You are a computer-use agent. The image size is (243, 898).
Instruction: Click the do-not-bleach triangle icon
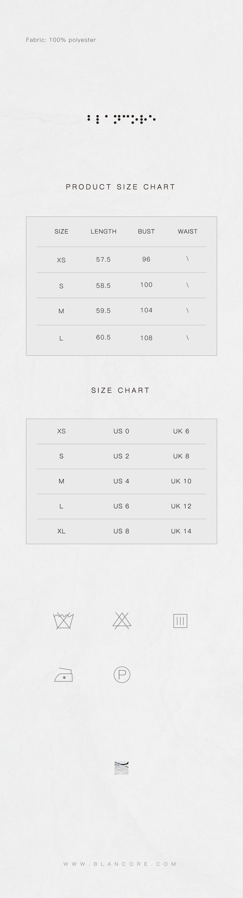click(122, 621)
